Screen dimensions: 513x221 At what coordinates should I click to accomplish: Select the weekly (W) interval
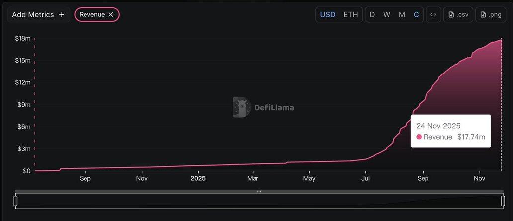(x=386, y=15)
